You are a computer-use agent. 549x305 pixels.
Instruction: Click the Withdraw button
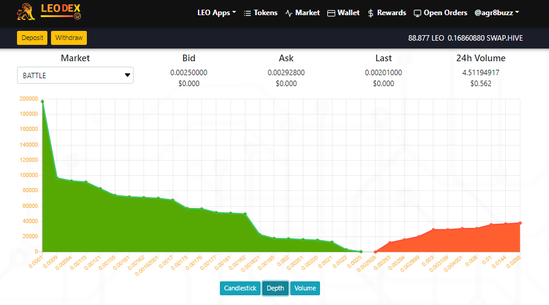pos(69,38)
